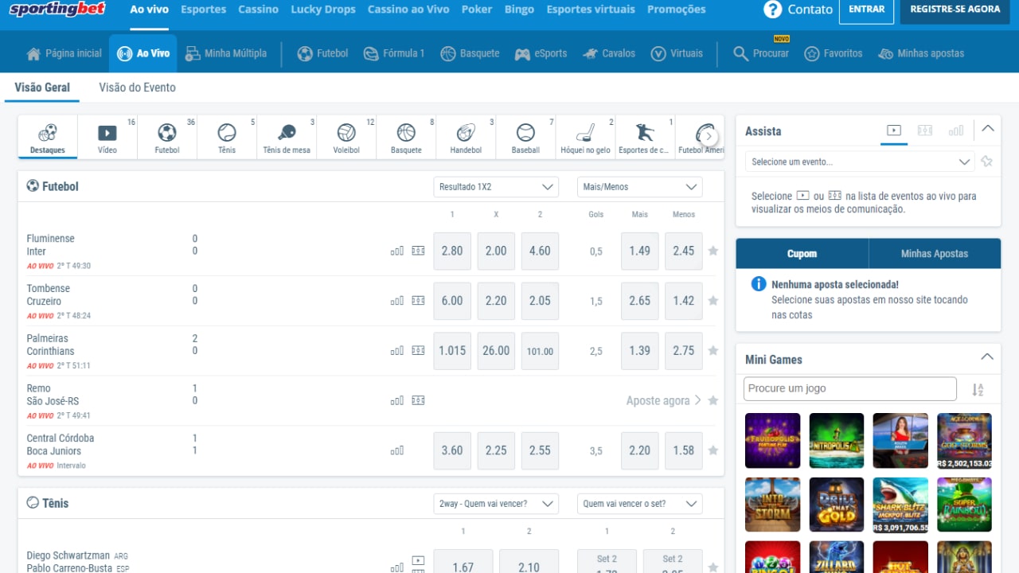Collapse the Assista panel
The height and width of the screenshot is (573, 1019).
click(x=987, y=128)
